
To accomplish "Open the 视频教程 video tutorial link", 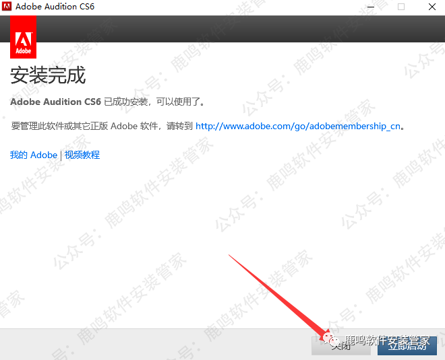I will click(82, 155).
